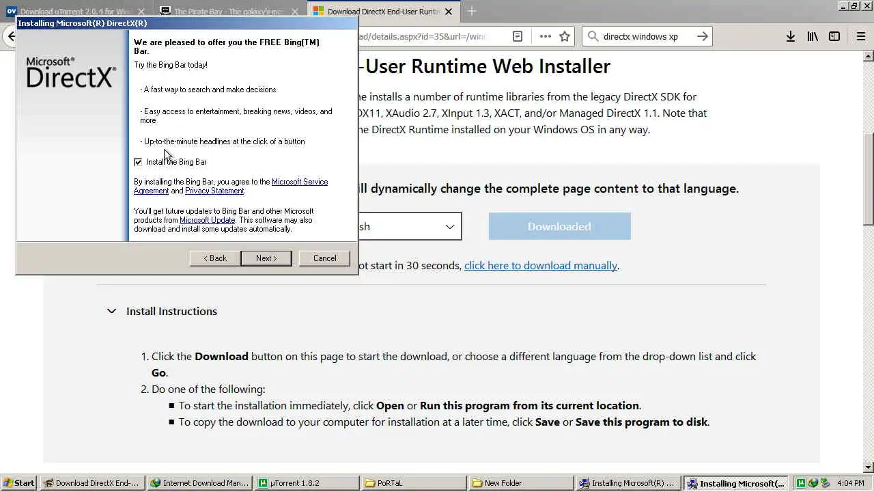Click Next in DirectX installer
The image size is (874, 492).
pyautogui.click(x=266, y=258)
